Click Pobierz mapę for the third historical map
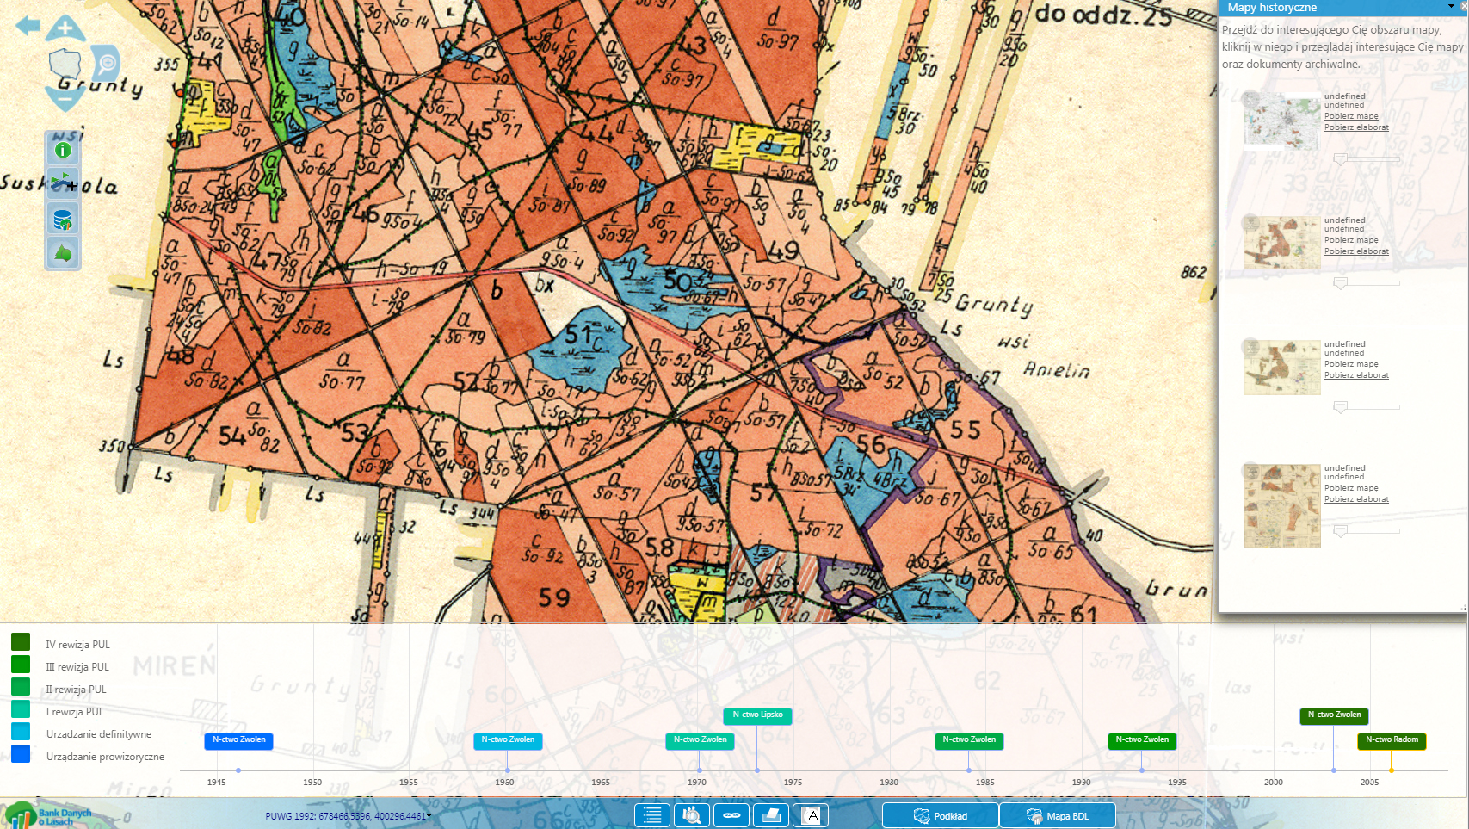 coord(1351,364)
